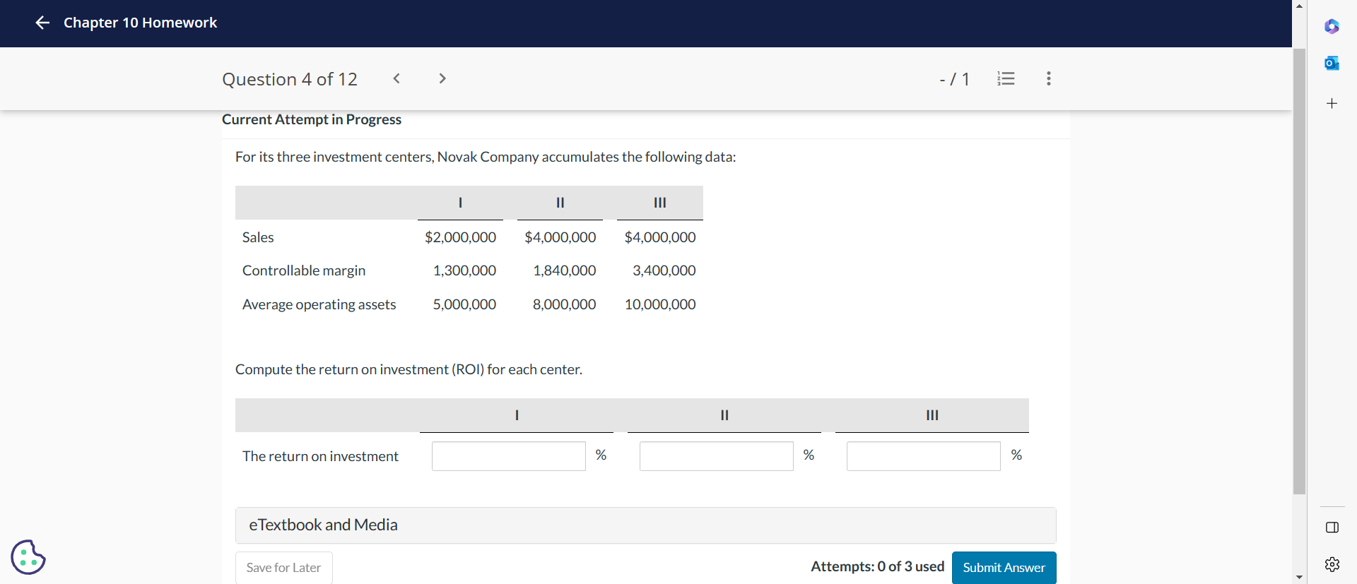
Task: Expand the eTextbook and Media section
Action: pos(646,525)
